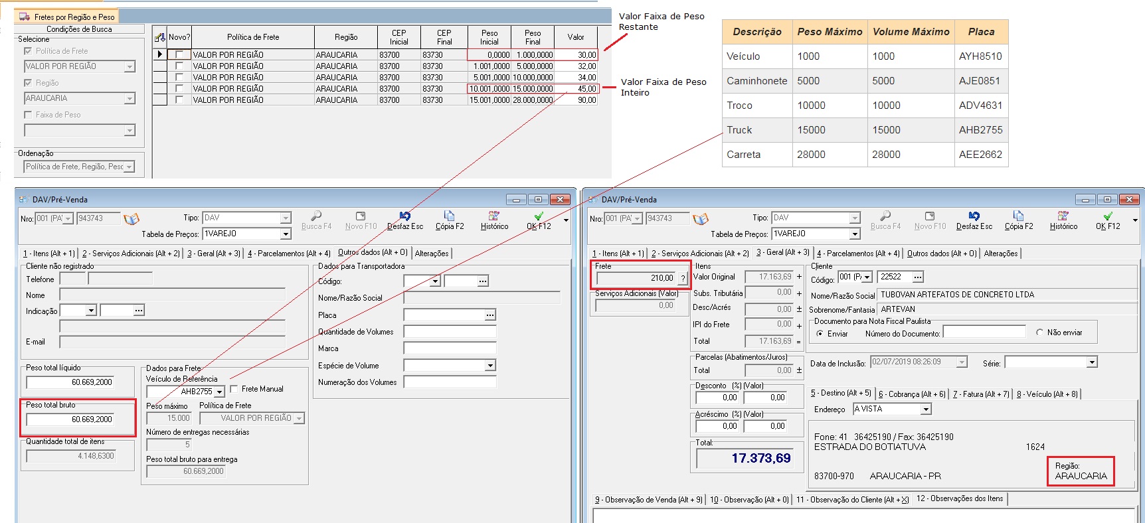Click ellipsis button next to client code 22522
Viewport: 1145px width, 523px height.
pos(917,277)
